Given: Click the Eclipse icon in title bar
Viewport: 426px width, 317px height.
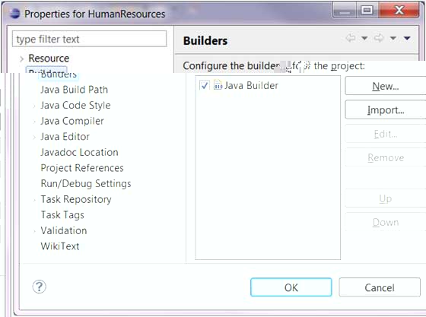Looking at the screenshot, I should 15,13.
